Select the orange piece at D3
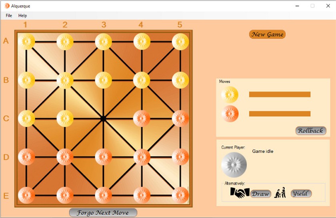 point(103,157)
